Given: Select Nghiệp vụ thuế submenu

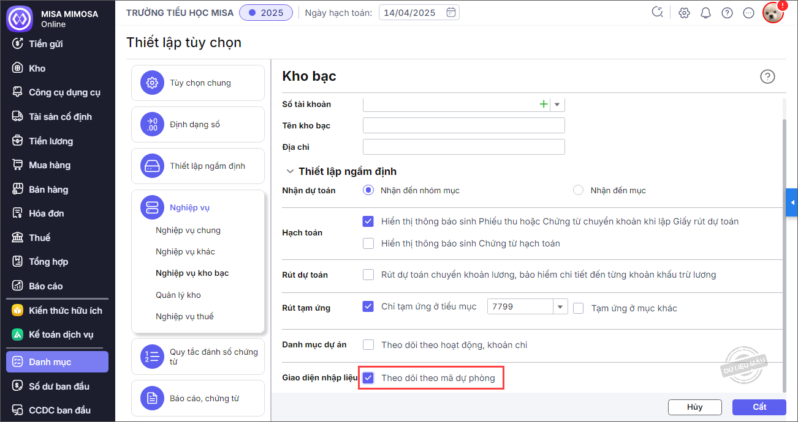Looking at the screenshot, I should (184, 317).
